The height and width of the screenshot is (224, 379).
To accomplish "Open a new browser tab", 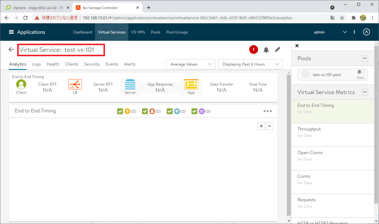I will [149, 8].
